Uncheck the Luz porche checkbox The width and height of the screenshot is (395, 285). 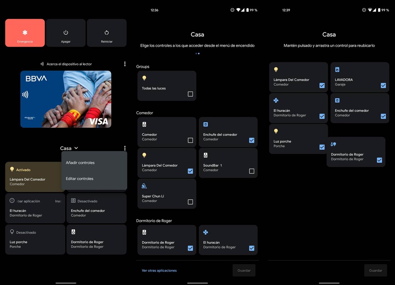pos(322,147)
